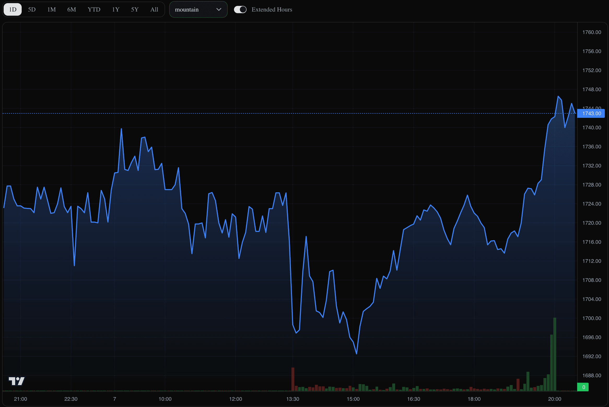Click the 16:30 time axis label
The height and width of the screenshot is (407, 609).
tap(414, 399)
